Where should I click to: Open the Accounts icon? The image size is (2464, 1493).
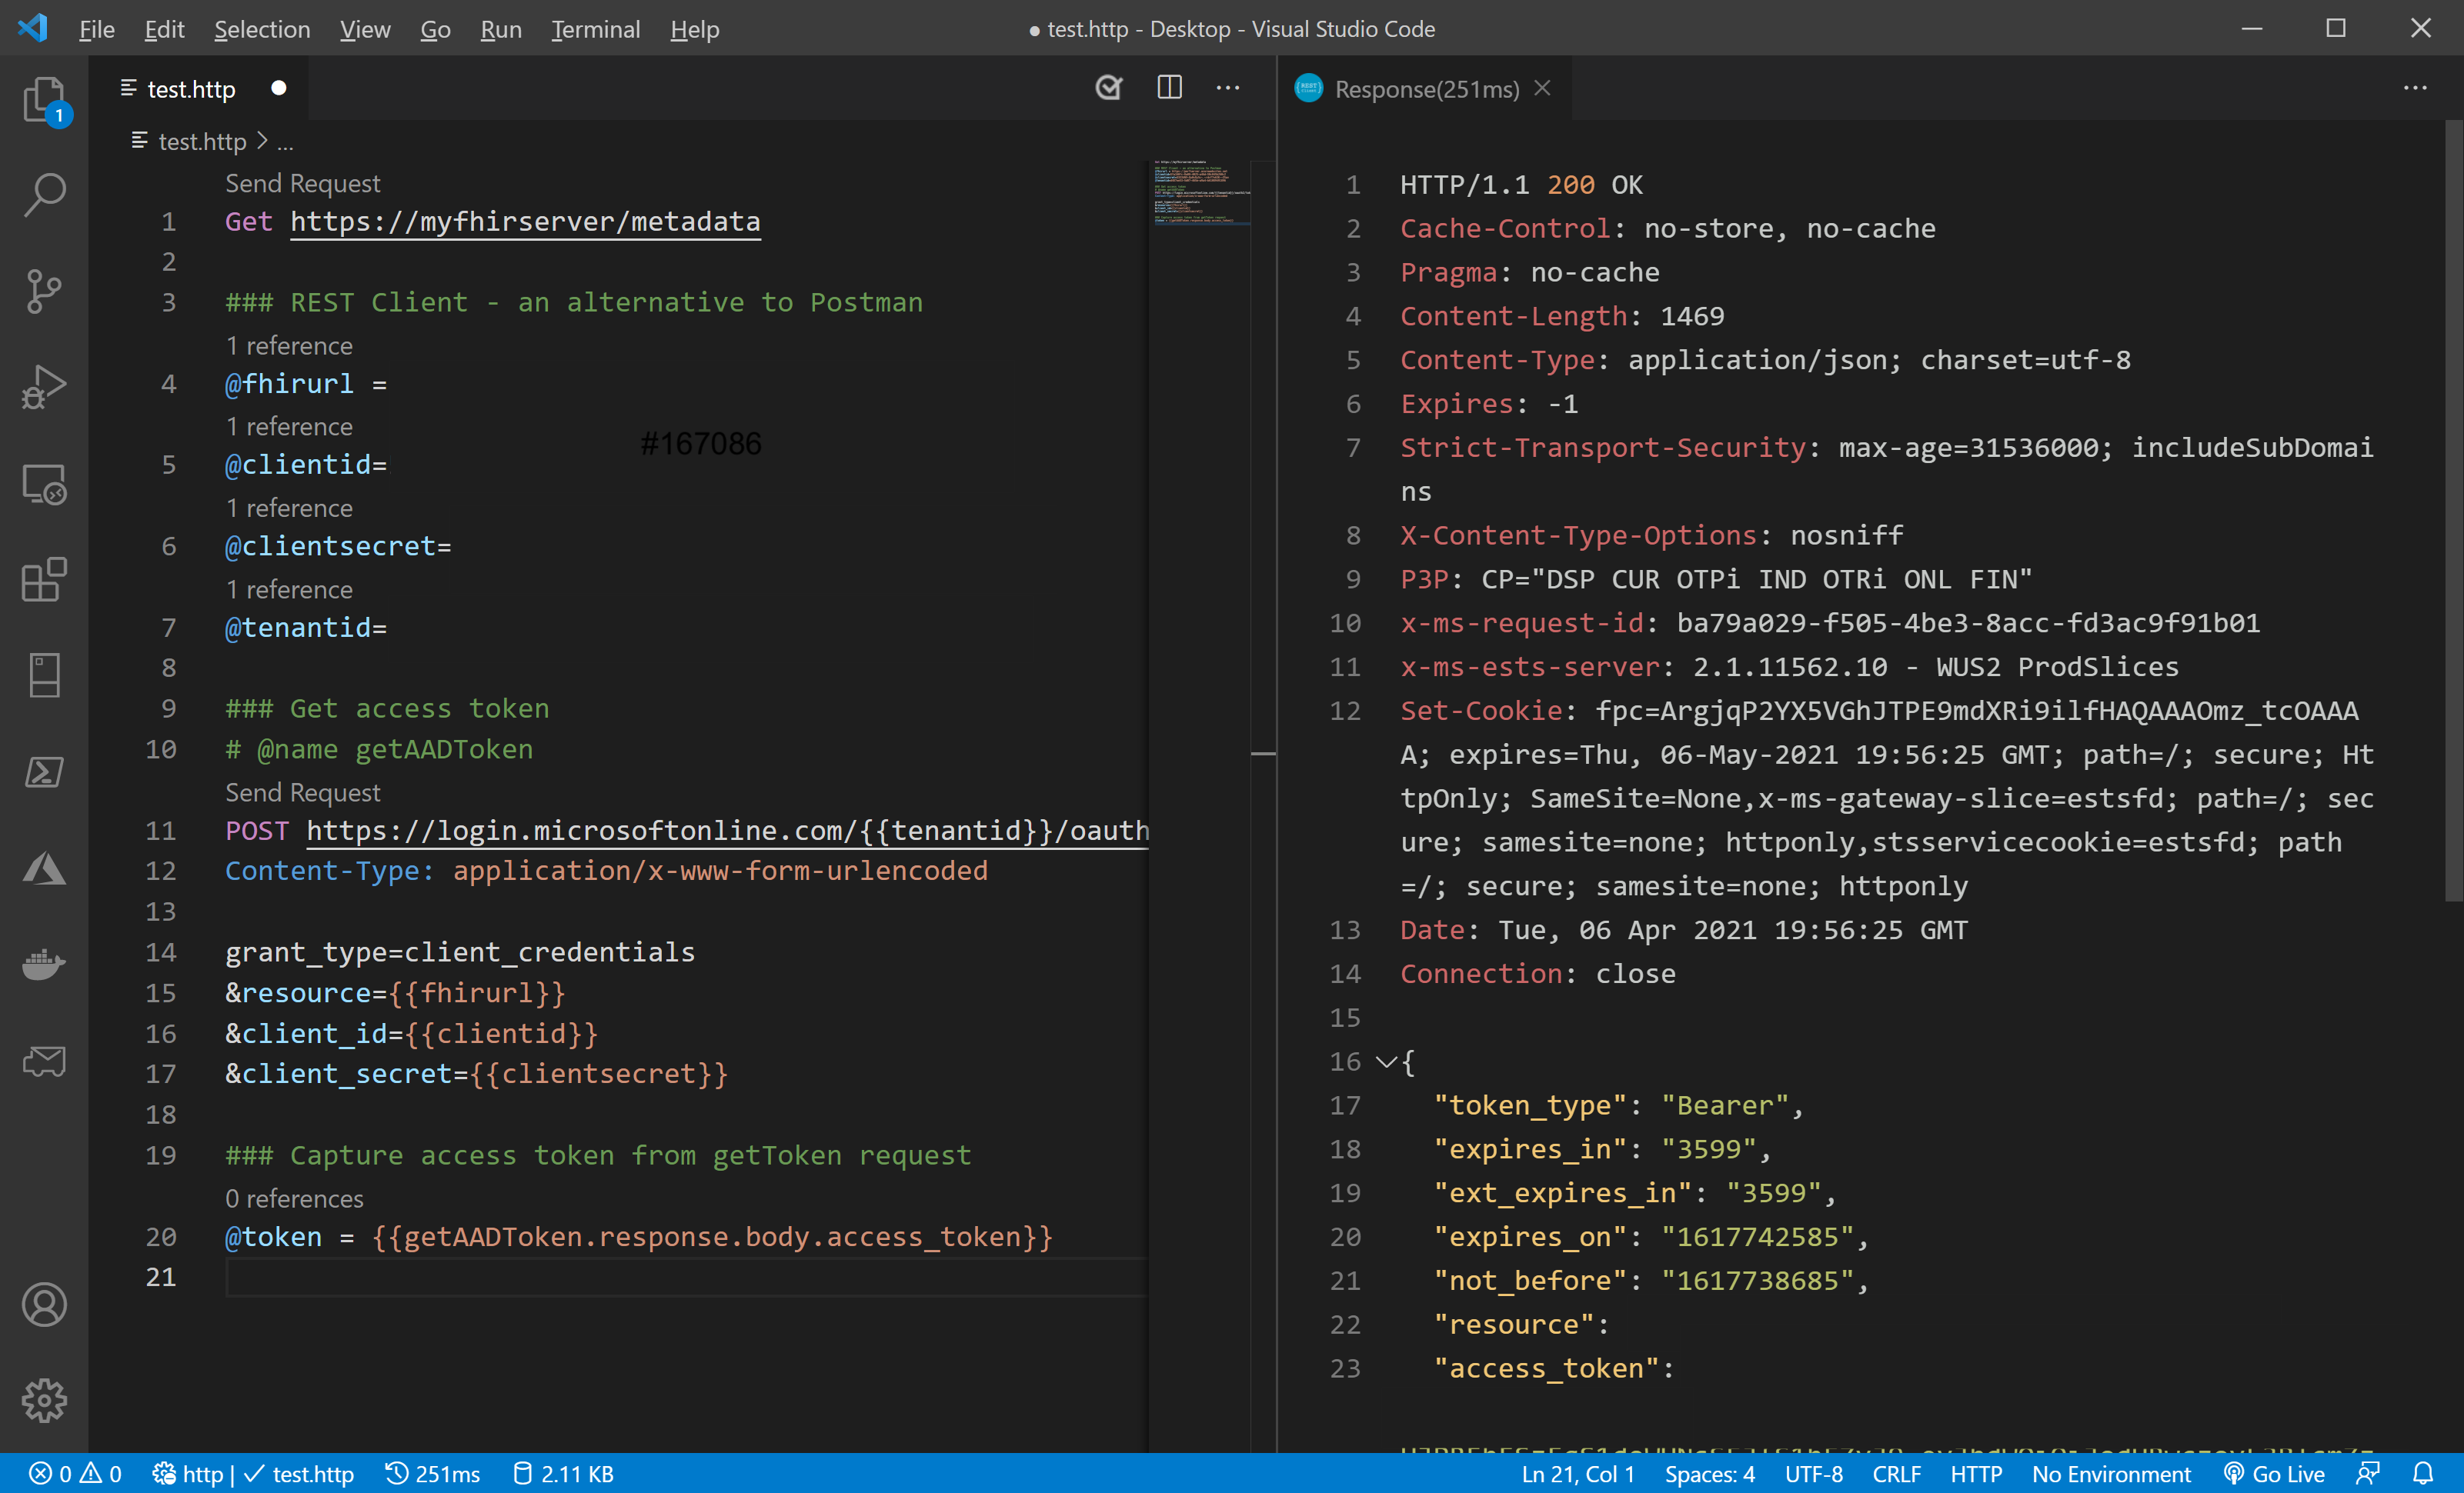[x=44, y=1304]
